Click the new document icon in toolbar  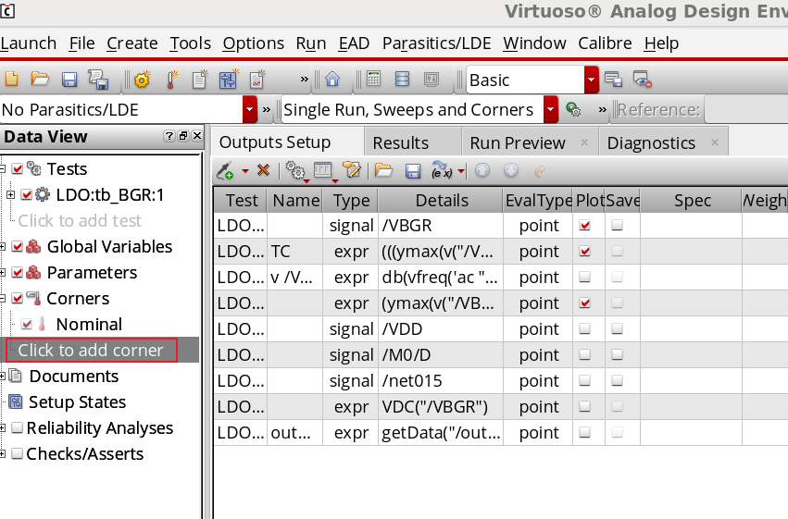coord(11,80)
